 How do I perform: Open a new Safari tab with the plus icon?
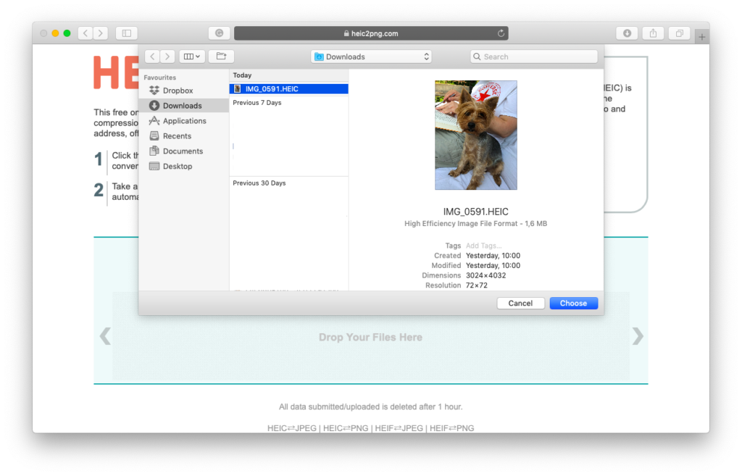point(701,37)
